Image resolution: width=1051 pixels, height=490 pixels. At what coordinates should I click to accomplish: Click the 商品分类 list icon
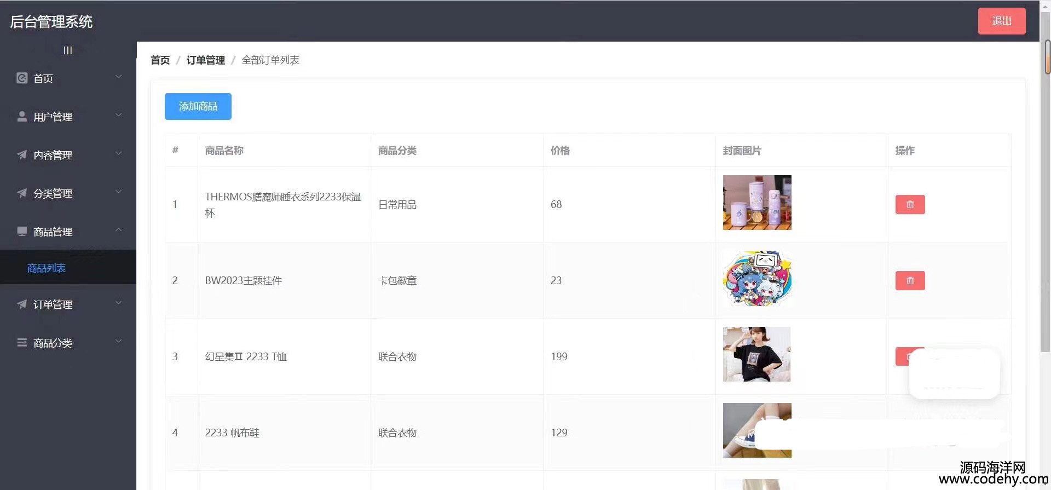(x=22, y=343)
